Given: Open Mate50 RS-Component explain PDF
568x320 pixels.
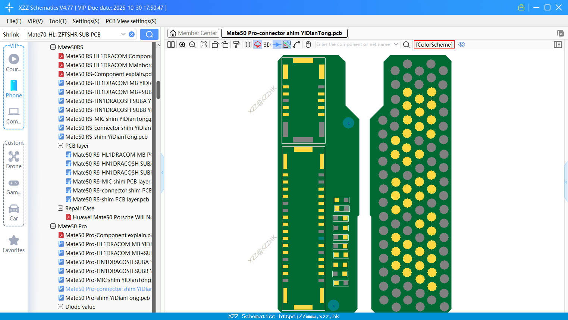Looking at the screenshot, I should point(105,74).
